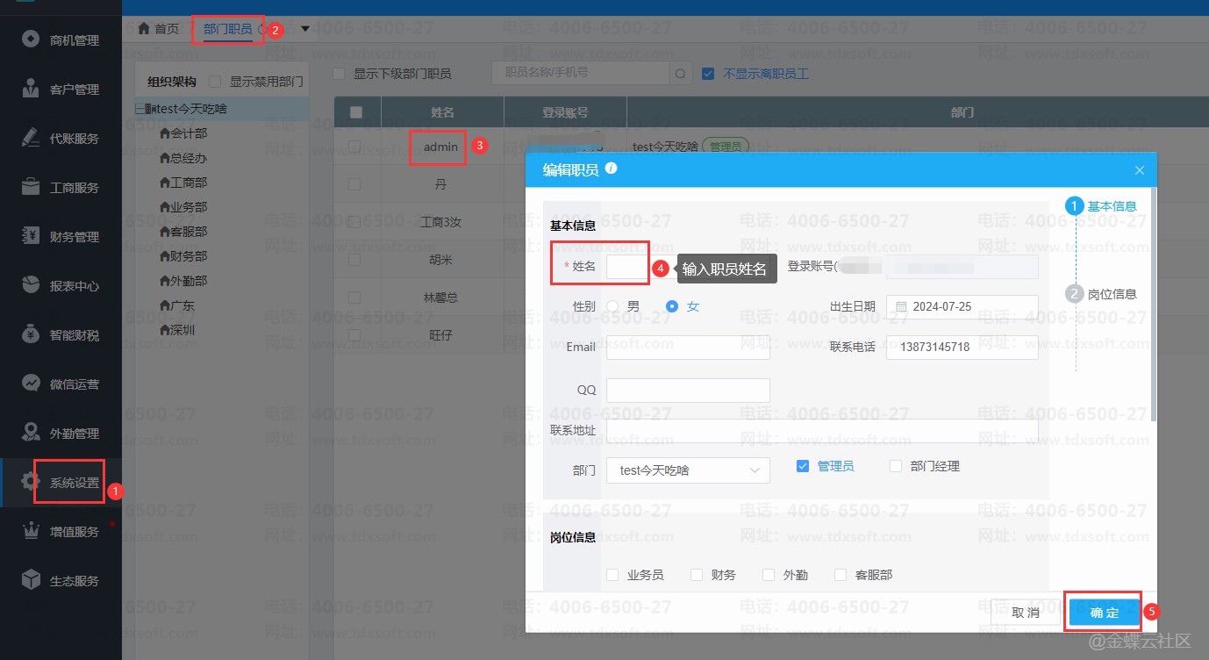
Task: Click the 取消 button
Action: click(1025, 613)
